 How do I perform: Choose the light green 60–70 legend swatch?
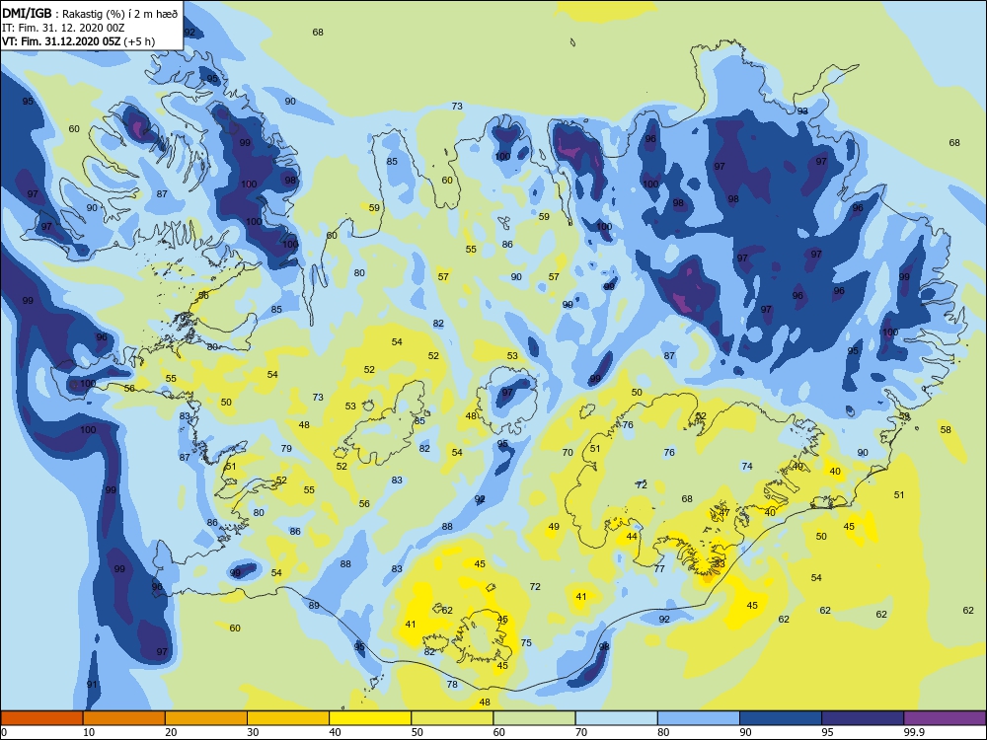tap(534, 718)
